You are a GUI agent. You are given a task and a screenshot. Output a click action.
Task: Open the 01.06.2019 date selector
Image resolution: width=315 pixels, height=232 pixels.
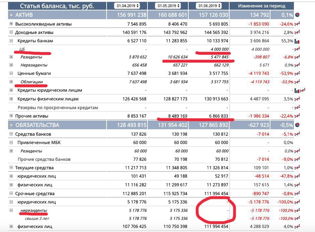coord(209,6)
